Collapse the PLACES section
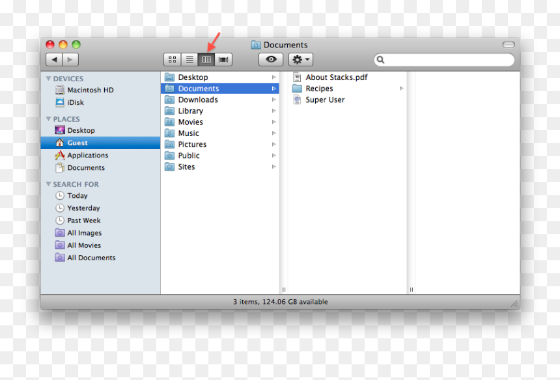 tap(48, 119)
